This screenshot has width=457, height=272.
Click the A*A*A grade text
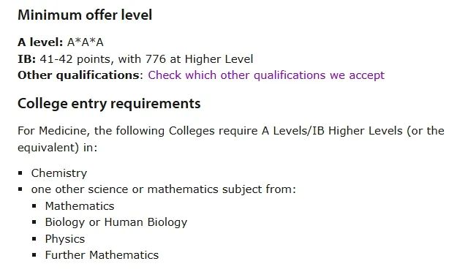tap(85, 42)
